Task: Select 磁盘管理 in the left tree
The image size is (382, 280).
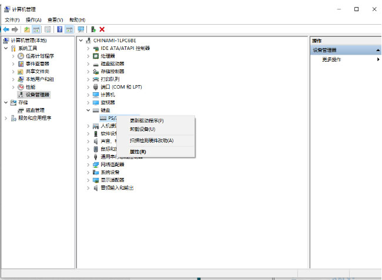Action: point(35,110)
